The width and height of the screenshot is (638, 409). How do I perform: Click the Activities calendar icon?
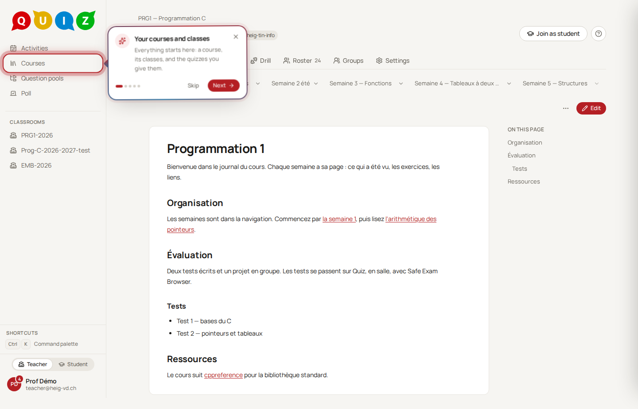pos(13,48)
